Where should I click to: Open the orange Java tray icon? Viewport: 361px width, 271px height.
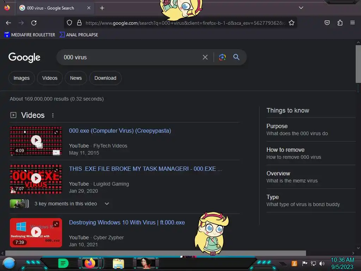[294, 263]
